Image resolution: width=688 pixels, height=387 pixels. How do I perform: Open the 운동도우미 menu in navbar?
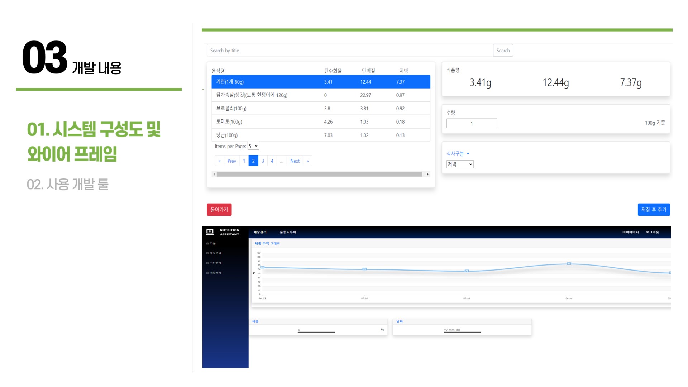288,232
